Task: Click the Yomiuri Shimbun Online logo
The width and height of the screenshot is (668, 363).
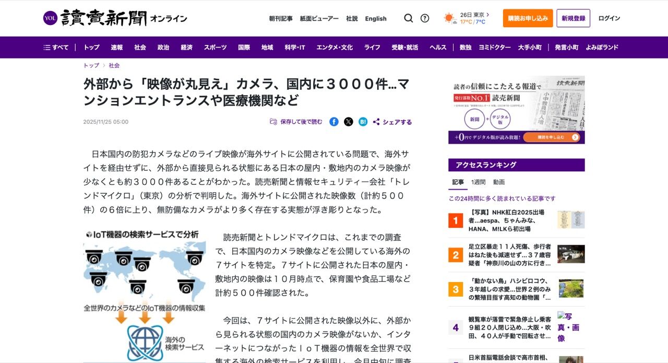Action: point(115,18)
